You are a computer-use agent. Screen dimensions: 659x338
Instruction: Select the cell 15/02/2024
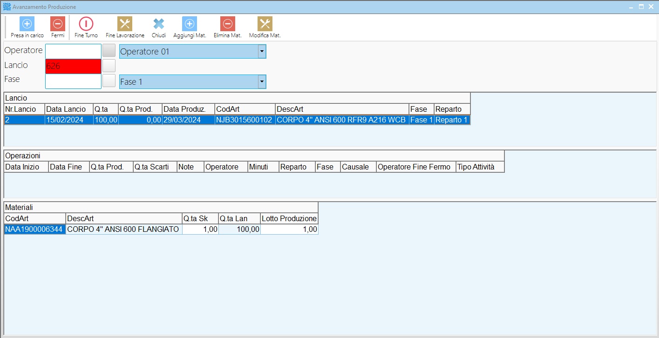(69, 120)
